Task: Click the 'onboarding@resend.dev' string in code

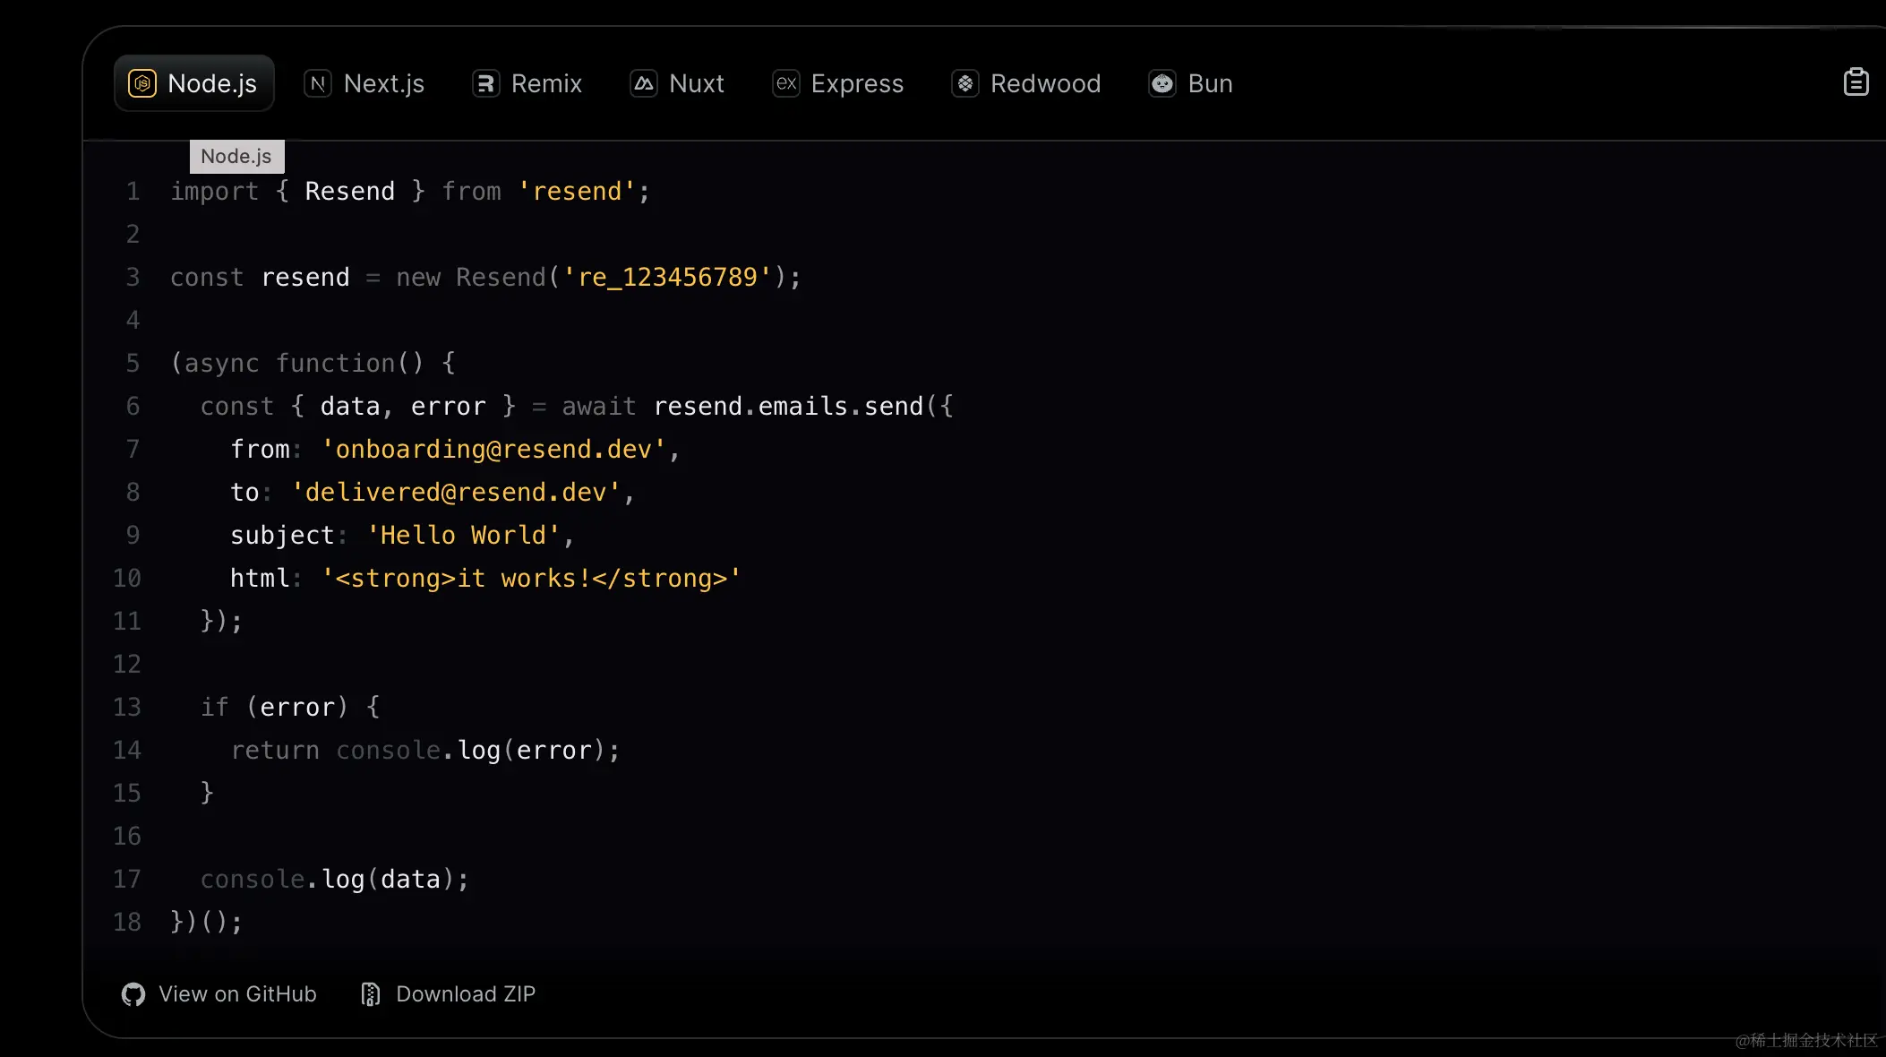Action: click(493, 449)
